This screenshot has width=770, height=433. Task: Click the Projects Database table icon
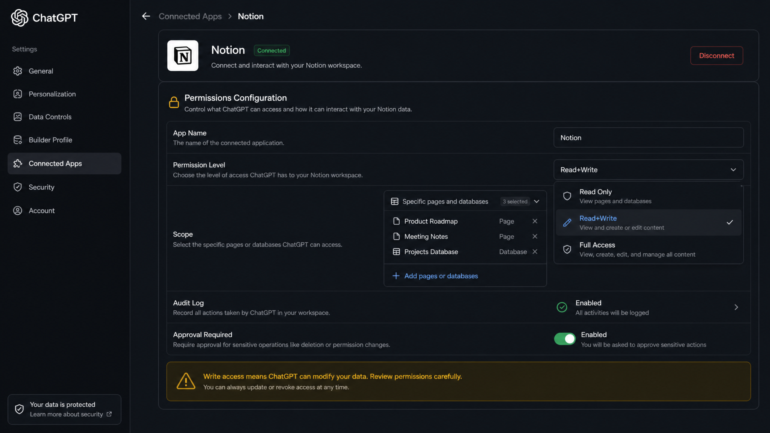(x=396, y=252)
